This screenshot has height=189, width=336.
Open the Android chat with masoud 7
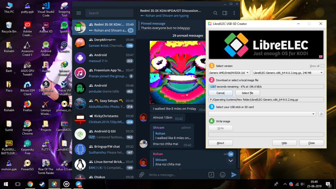(x=104, y=58)
